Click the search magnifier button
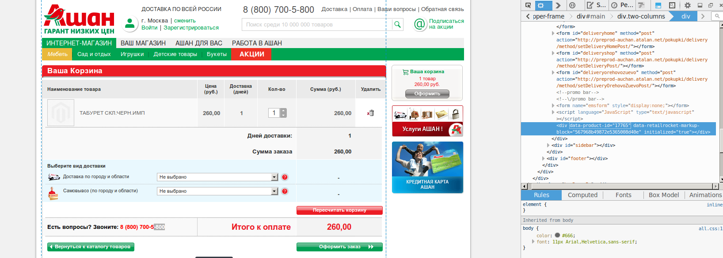723x258 pixels. [398, 24]
